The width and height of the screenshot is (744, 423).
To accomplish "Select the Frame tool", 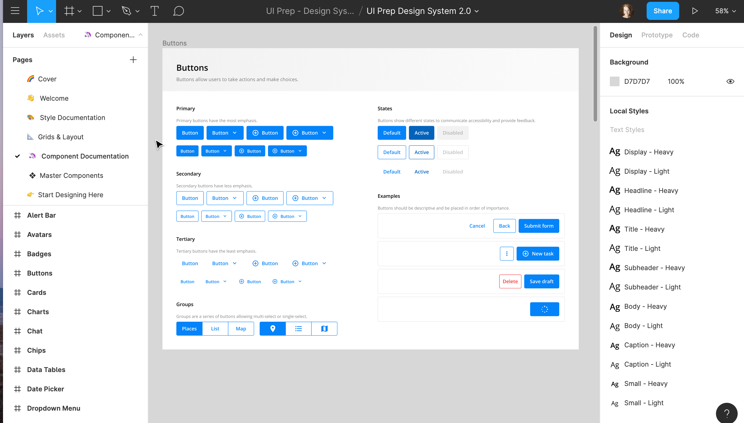I will (69, 11).
